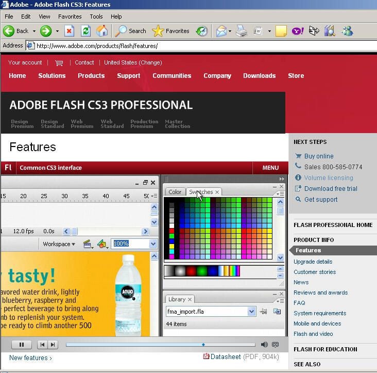Open the System requirements link

[x=320, y=313]
